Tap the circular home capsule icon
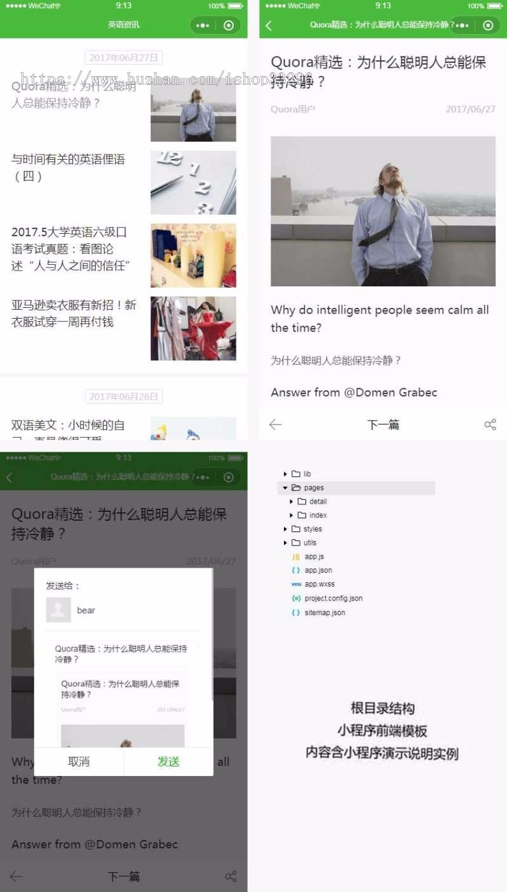This screenshot has width=507, height=892. [488, 26]
